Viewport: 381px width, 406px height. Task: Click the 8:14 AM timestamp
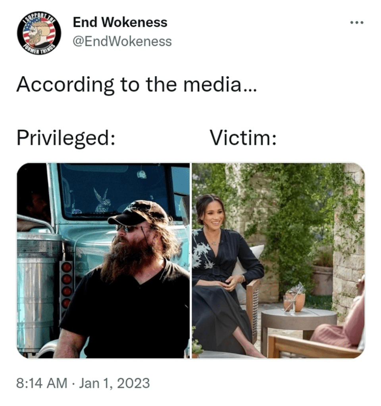pyautogui.click(x=42, y=383)
